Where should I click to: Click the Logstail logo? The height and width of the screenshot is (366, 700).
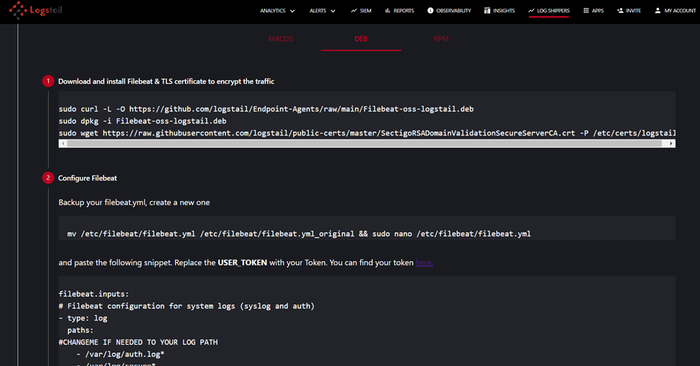pos(36,10)
